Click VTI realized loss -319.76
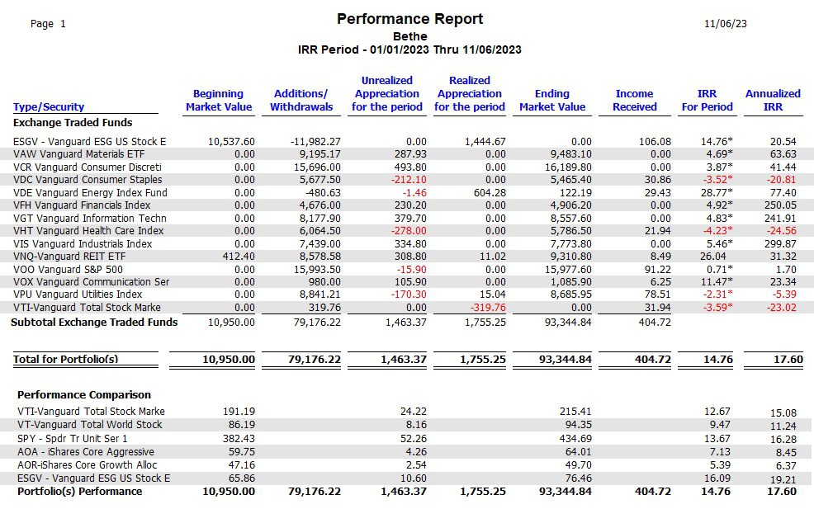Viewport: 814px width, 509px height. click(488, 307)
